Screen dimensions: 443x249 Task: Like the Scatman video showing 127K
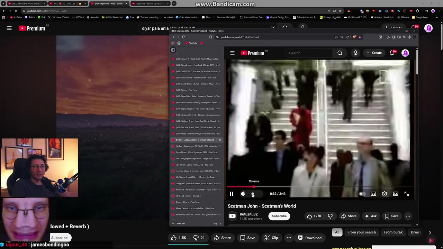pyautogui.click(x=314, y=216)
